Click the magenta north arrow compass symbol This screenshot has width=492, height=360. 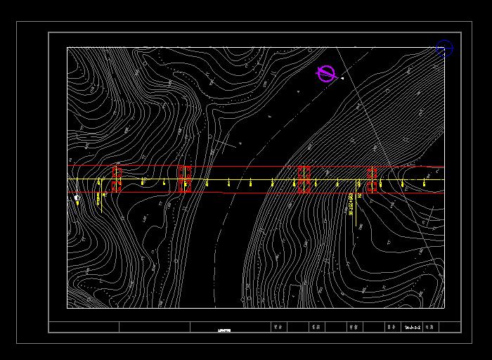point(326,73)
